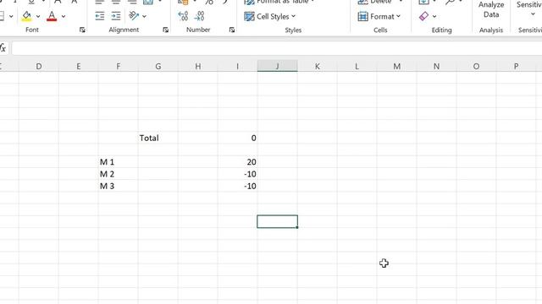Select the cell containing 20
This screenshot has height=304, width=542.
click(x=237, y=162)
